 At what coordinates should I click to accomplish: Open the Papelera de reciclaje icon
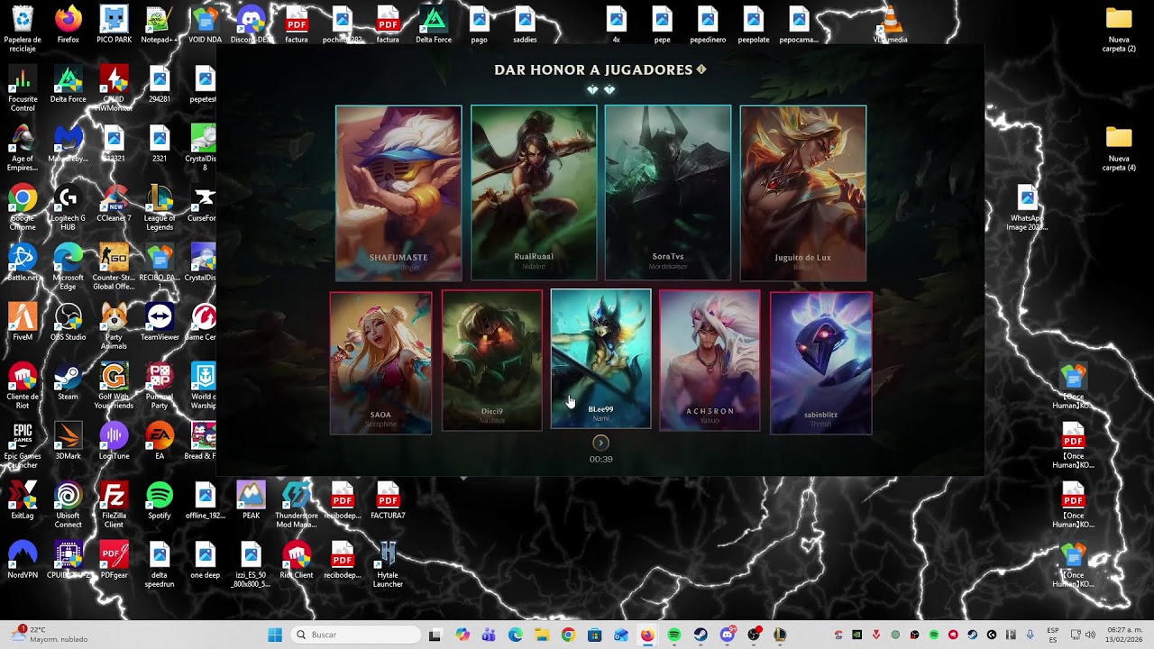coord(23,29)
